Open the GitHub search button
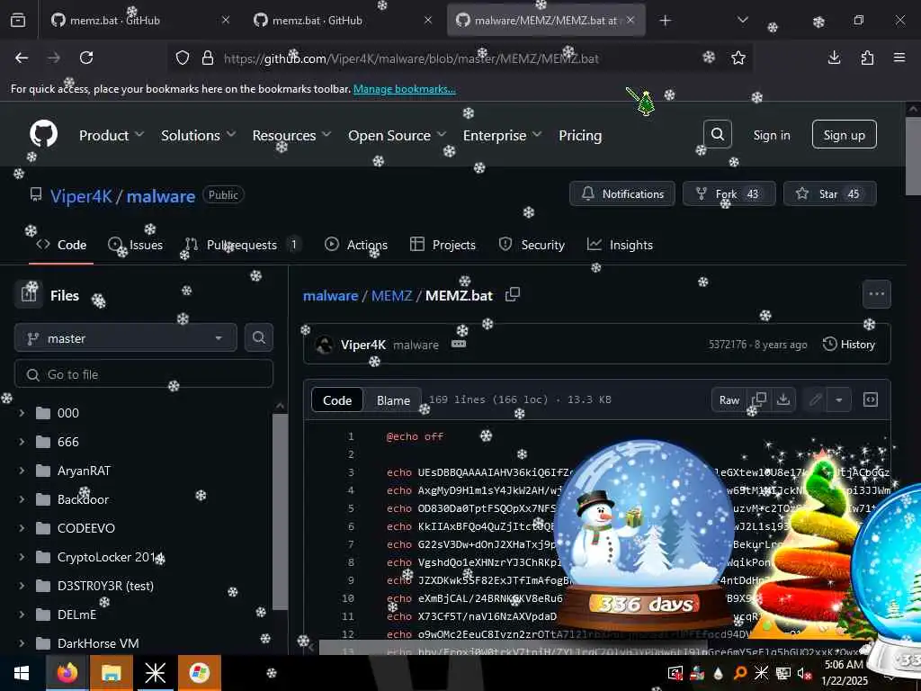Viewport: 921px width, 691px height. (717, 135)
